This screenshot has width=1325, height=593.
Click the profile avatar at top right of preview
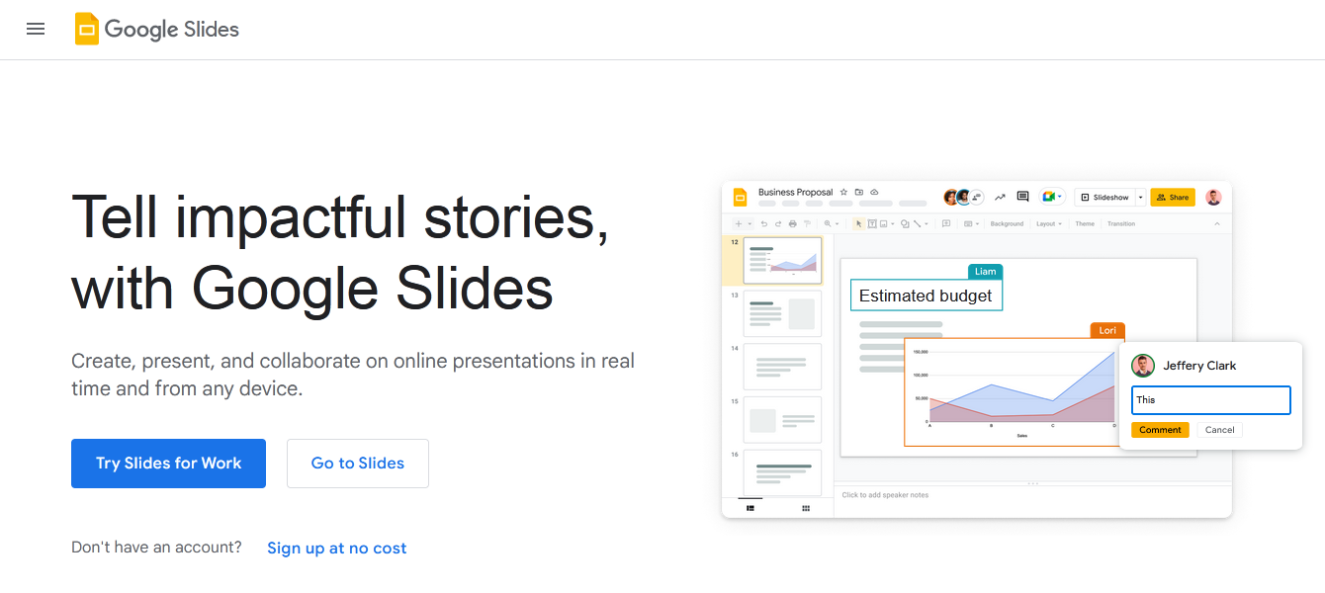coord(1213,197)
